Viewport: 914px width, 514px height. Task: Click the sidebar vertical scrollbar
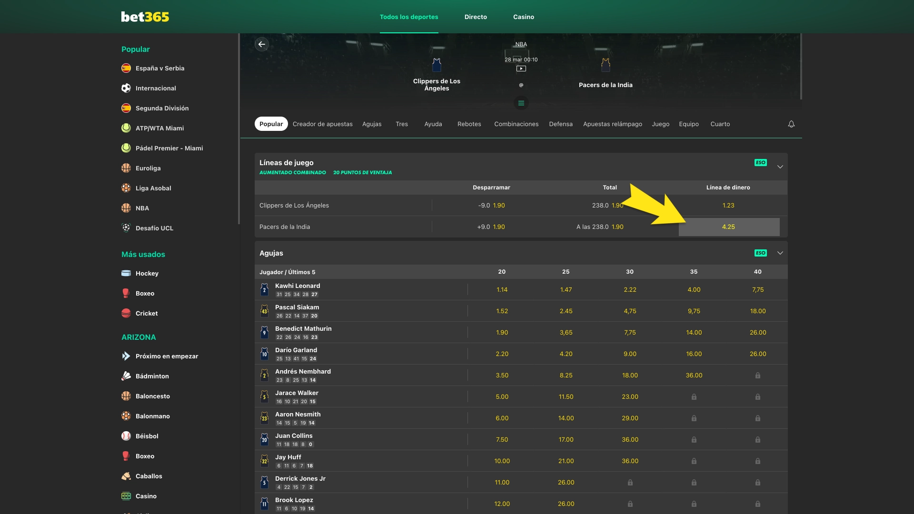click(239, 128)
